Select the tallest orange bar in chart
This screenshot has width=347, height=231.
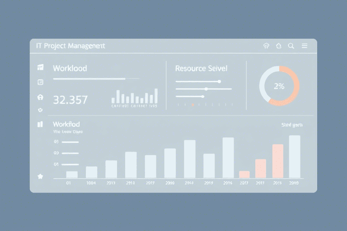[x=278, y=161]
